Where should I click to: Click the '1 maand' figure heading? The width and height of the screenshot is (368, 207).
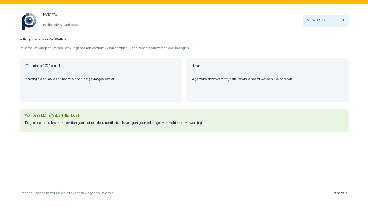click(198, 66)
